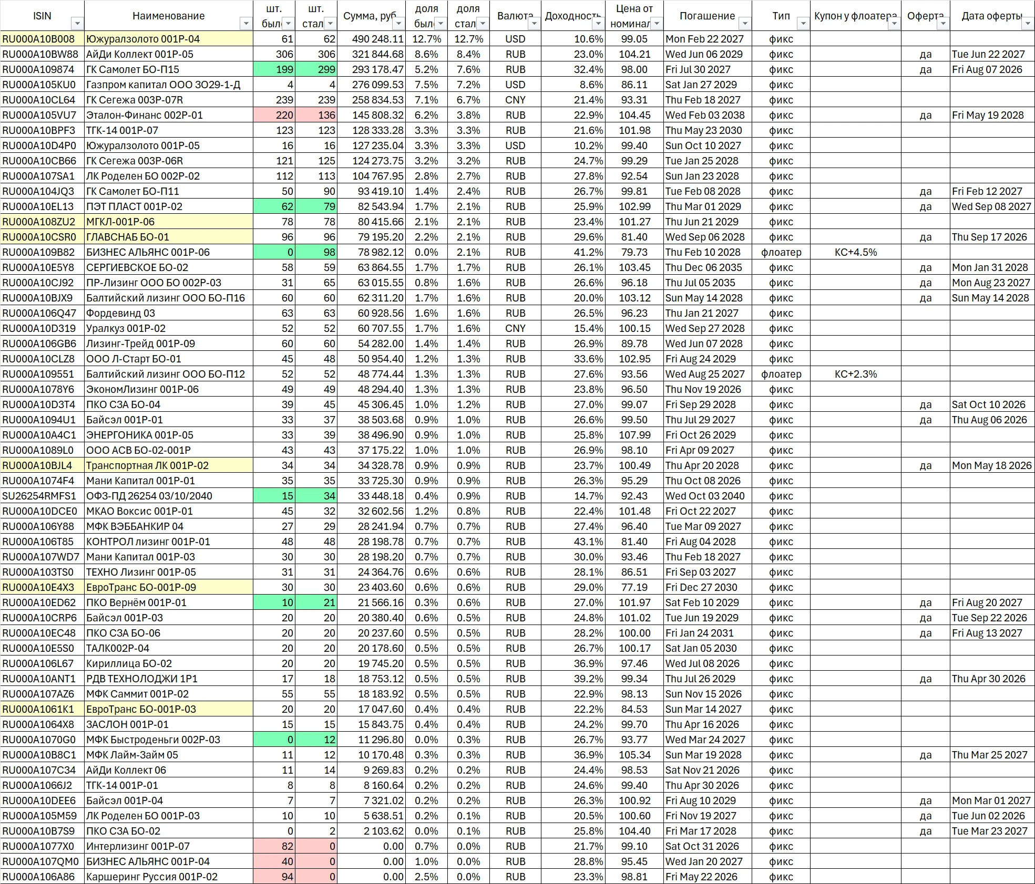This screenshot has width=1035, height=884.
Task: Click the highlighted name 'ЕвроТранс БО-001Р-09'
Action: [169, 587]
